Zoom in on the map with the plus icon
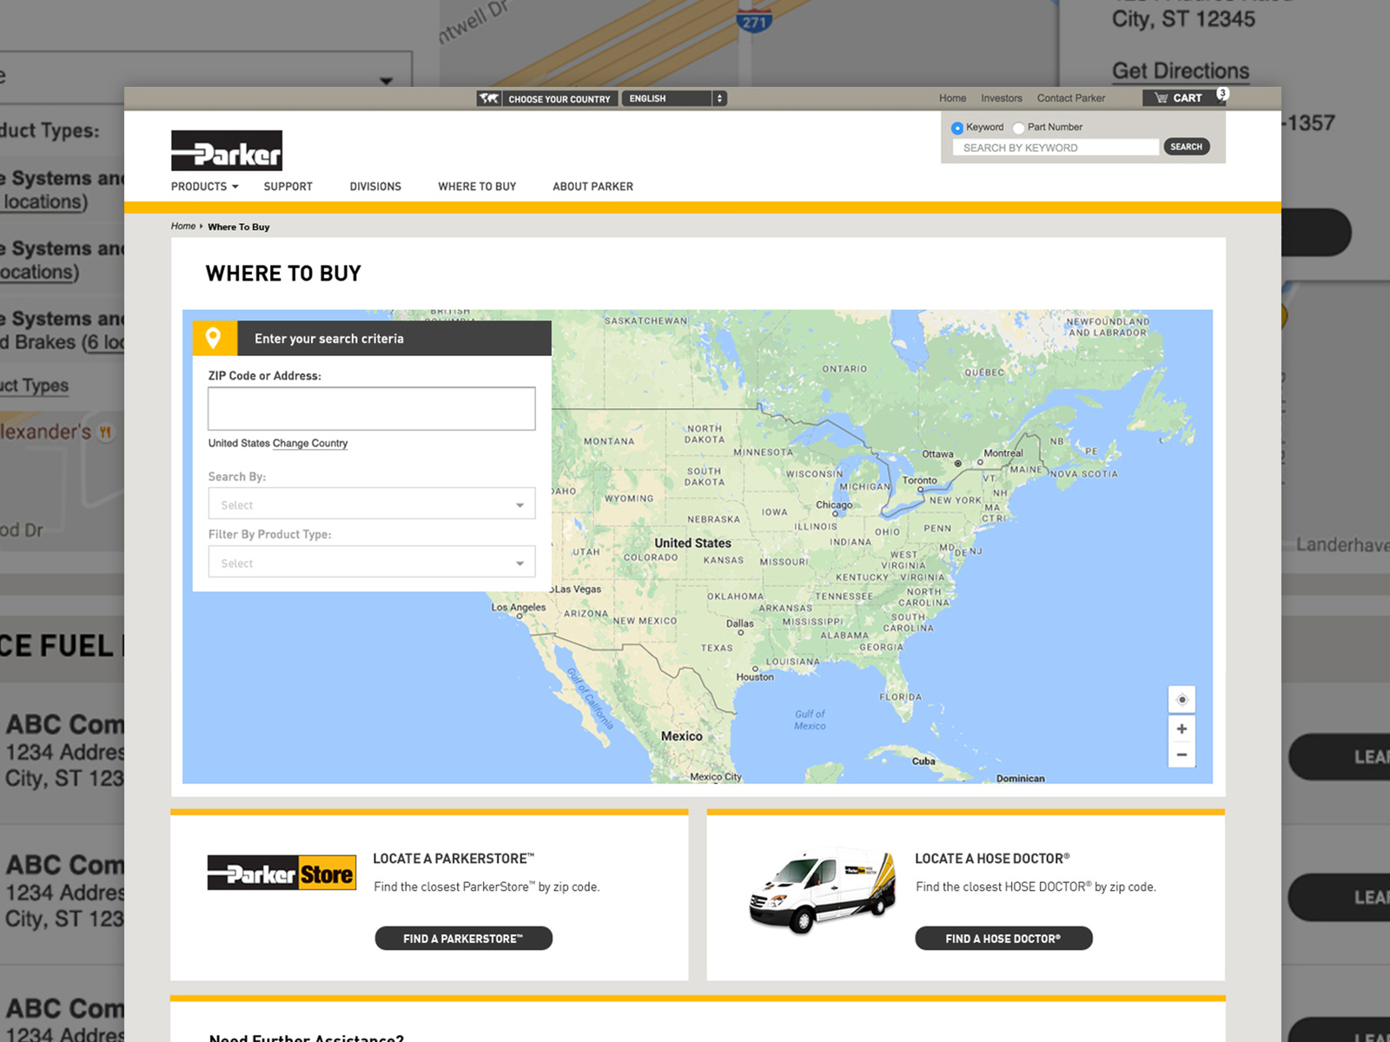Image resolution: width=1390 pixels, height=1042 pixels. [x=1181, y=729]
